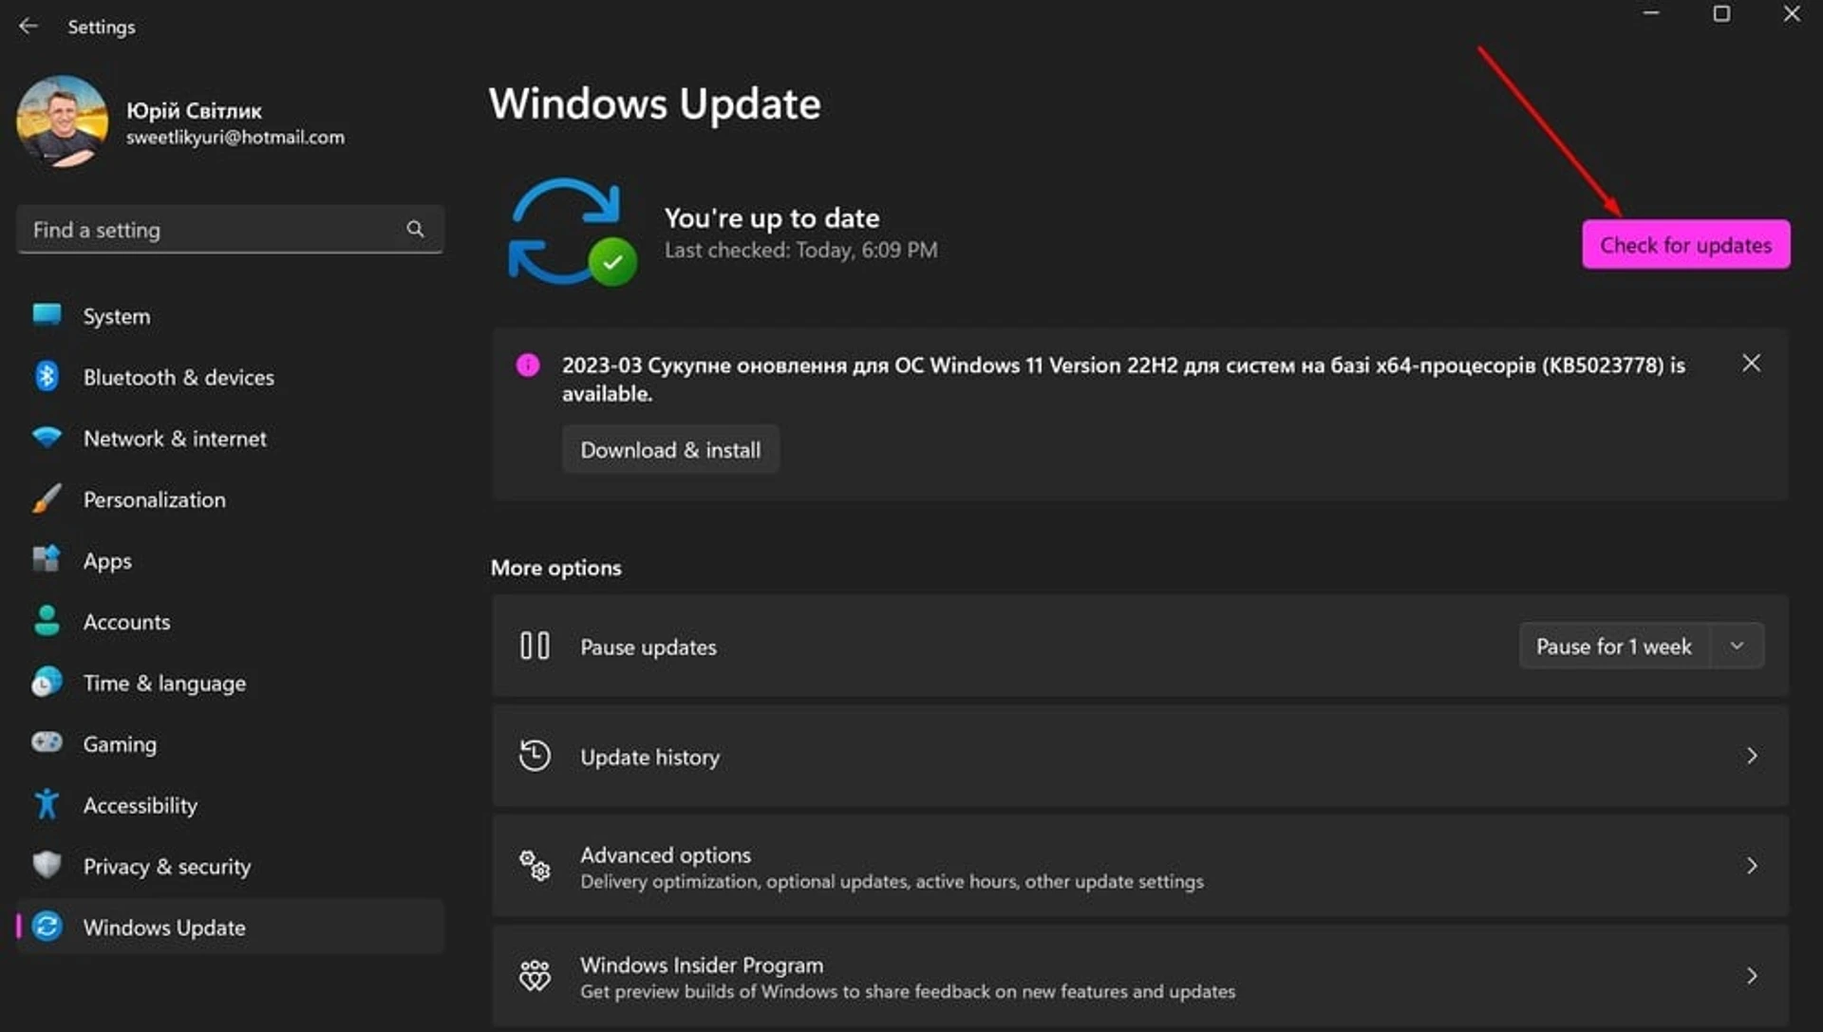
Task: Select the Apps category
Action: (231, 560)
